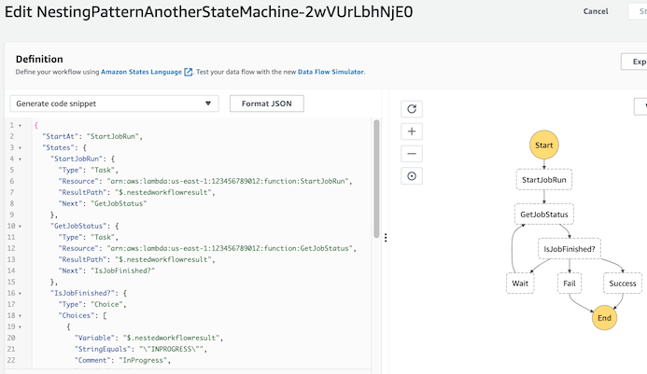Open the Data Flow Simulator link

pos(331,72)
